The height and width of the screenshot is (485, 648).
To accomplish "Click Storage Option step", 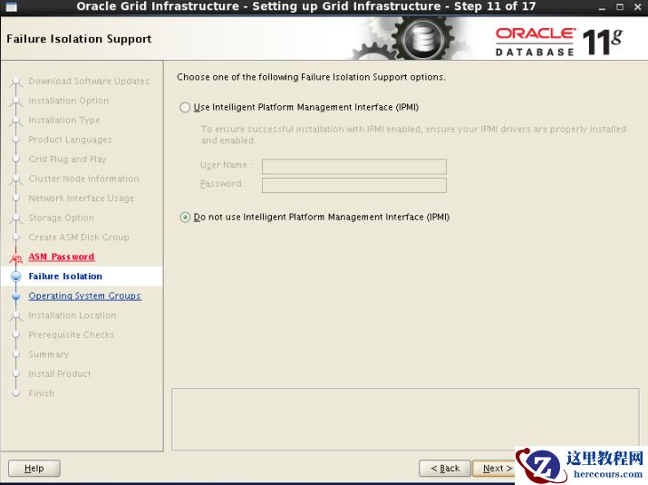I will (61, 218).
